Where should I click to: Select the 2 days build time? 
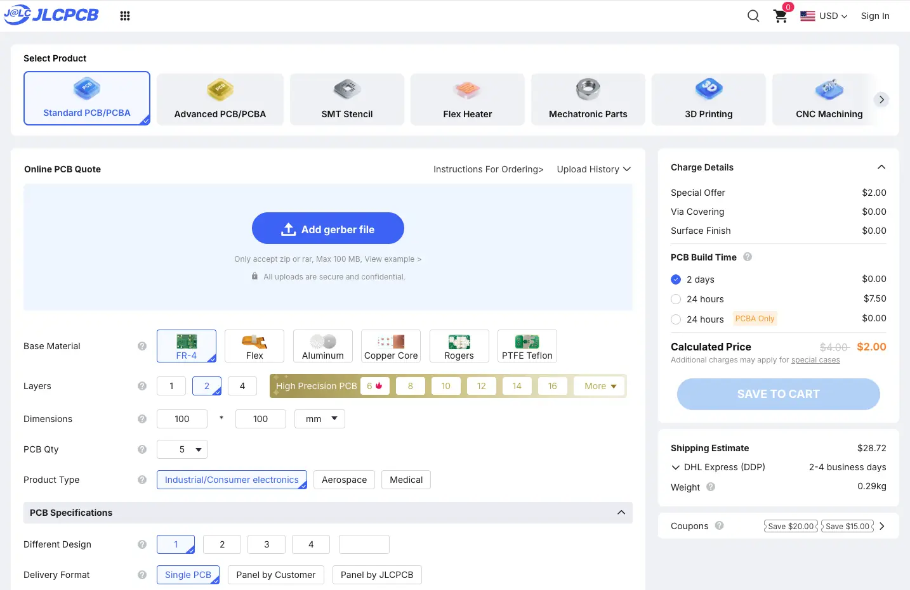(x=676, y=279)
